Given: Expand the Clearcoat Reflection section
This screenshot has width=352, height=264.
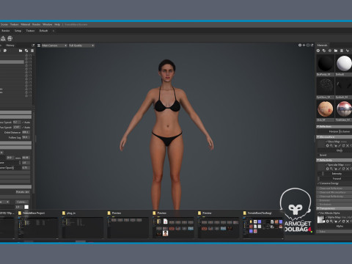Looking at the screenshot, I should coord(334,188).
